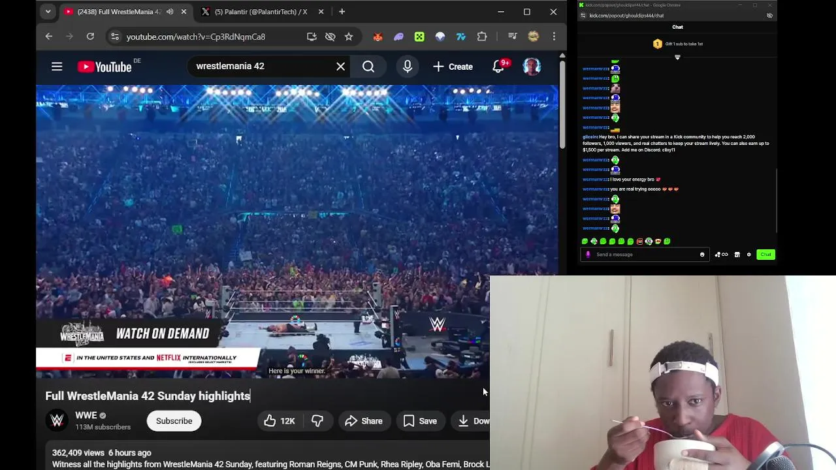Click the '362,409 views' text
This screenshot has width=836, height=470.
coord(78,453)
